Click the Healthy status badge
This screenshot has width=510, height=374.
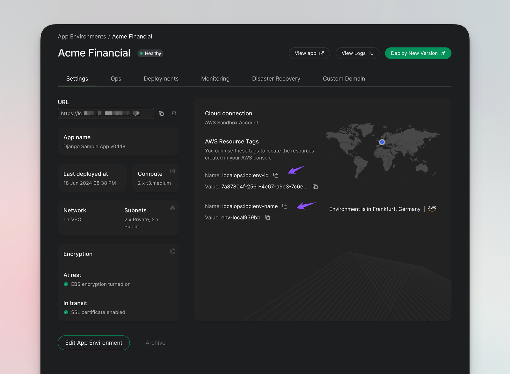(x=150, y=54)
